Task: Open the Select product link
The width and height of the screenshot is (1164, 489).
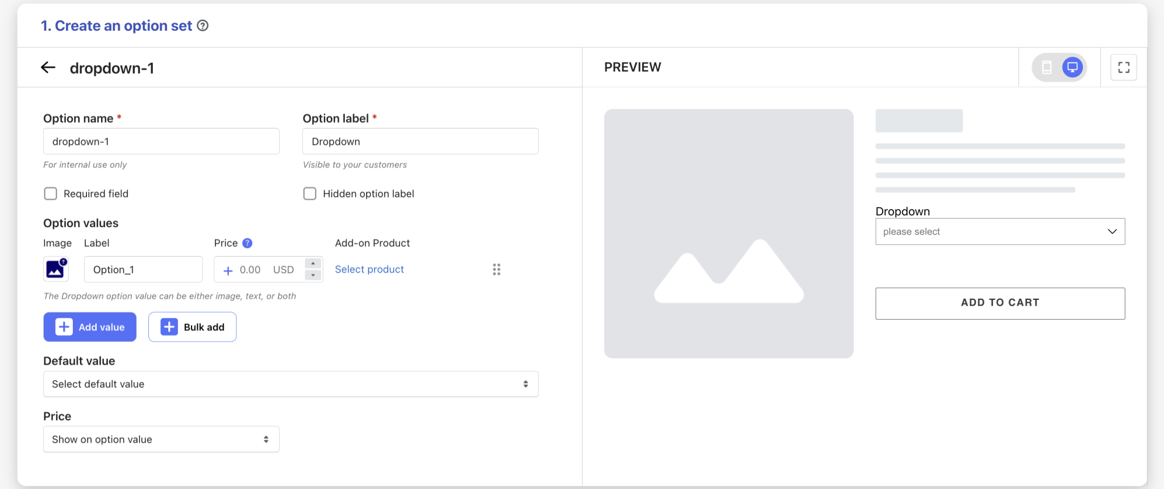Action: (x=369, y=269)
